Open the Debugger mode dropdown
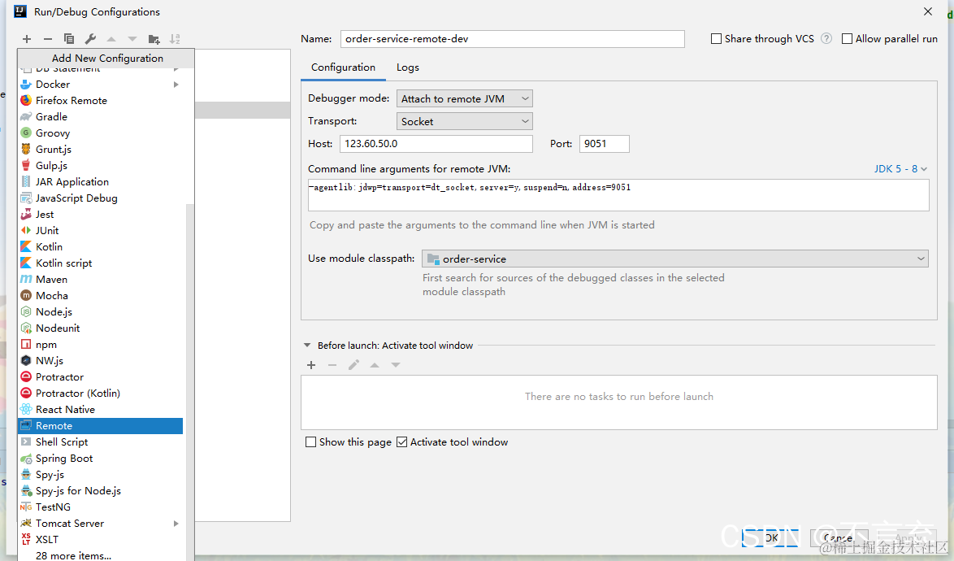The image size is (954, 561). (465, 98)
